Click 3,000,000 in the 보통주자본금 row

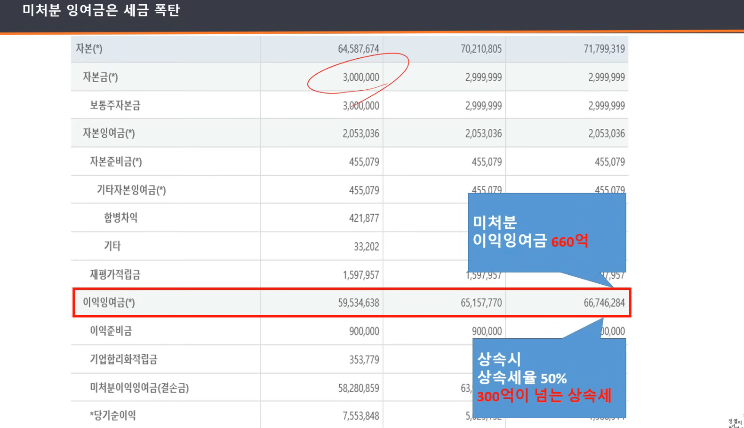[x=360, y=106]
